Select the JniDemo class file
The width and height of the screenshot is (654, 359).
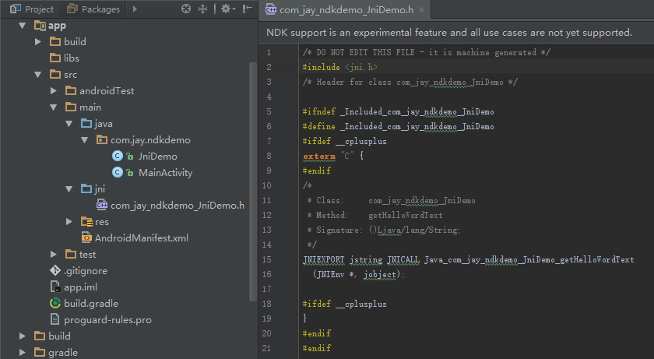click(157, 157)
